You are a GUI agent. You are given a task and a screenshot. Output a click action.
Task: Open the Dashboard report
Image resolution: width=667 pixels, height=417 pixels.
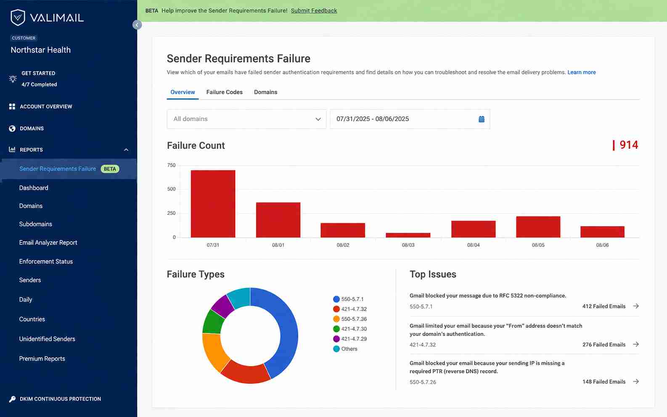(34, 188)
